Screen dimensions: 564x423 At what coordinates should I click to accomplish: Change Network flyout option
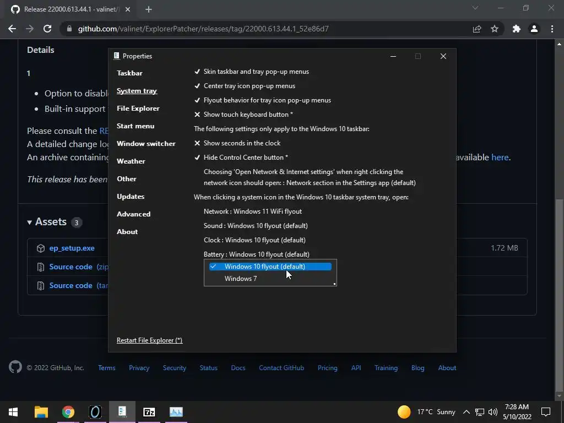[253, 211]
